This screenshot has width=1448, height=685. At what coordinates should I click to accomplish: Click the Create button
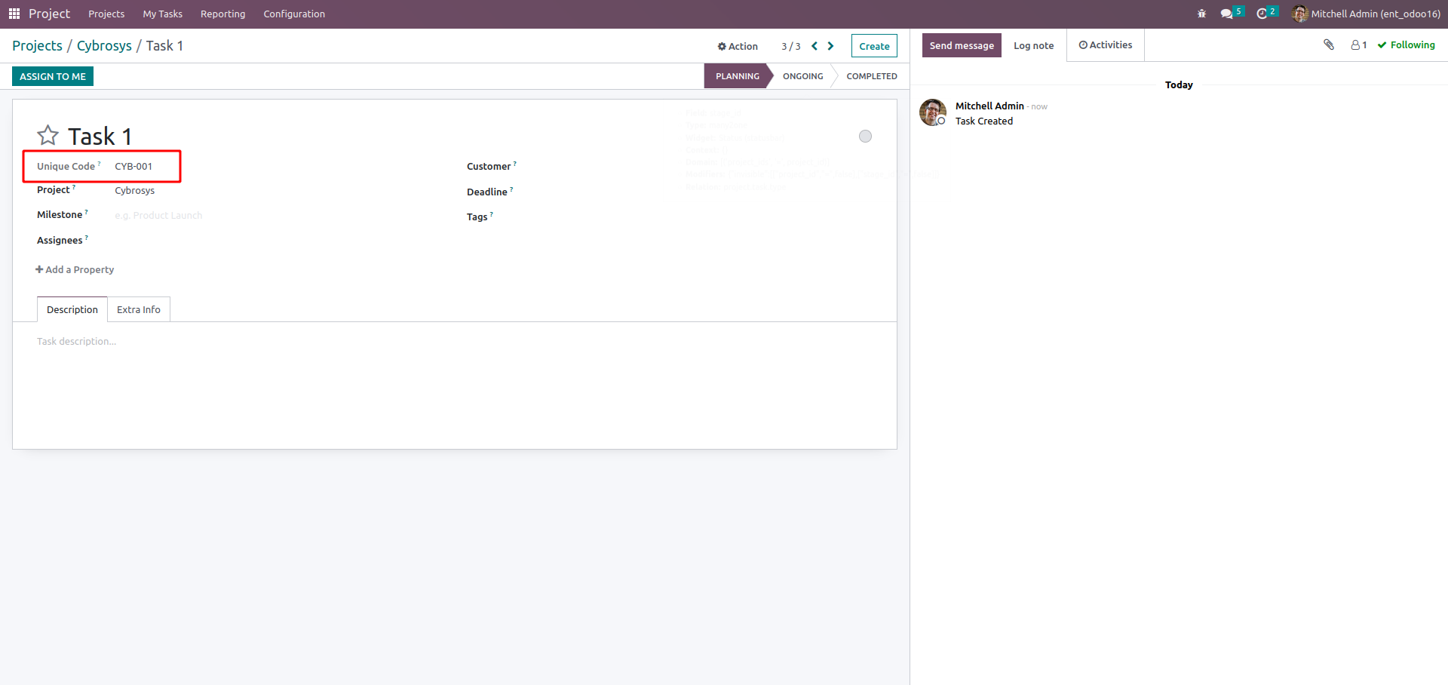tap(874, 46)
